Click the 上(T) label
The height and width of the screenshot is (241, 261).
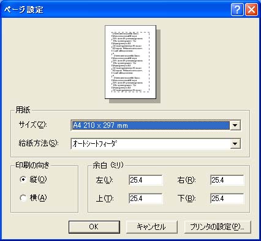[x=105, y=199]
